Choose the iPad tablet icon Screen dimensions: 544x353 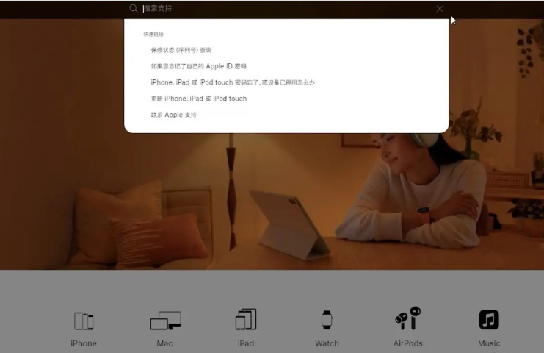coord(246,320)
